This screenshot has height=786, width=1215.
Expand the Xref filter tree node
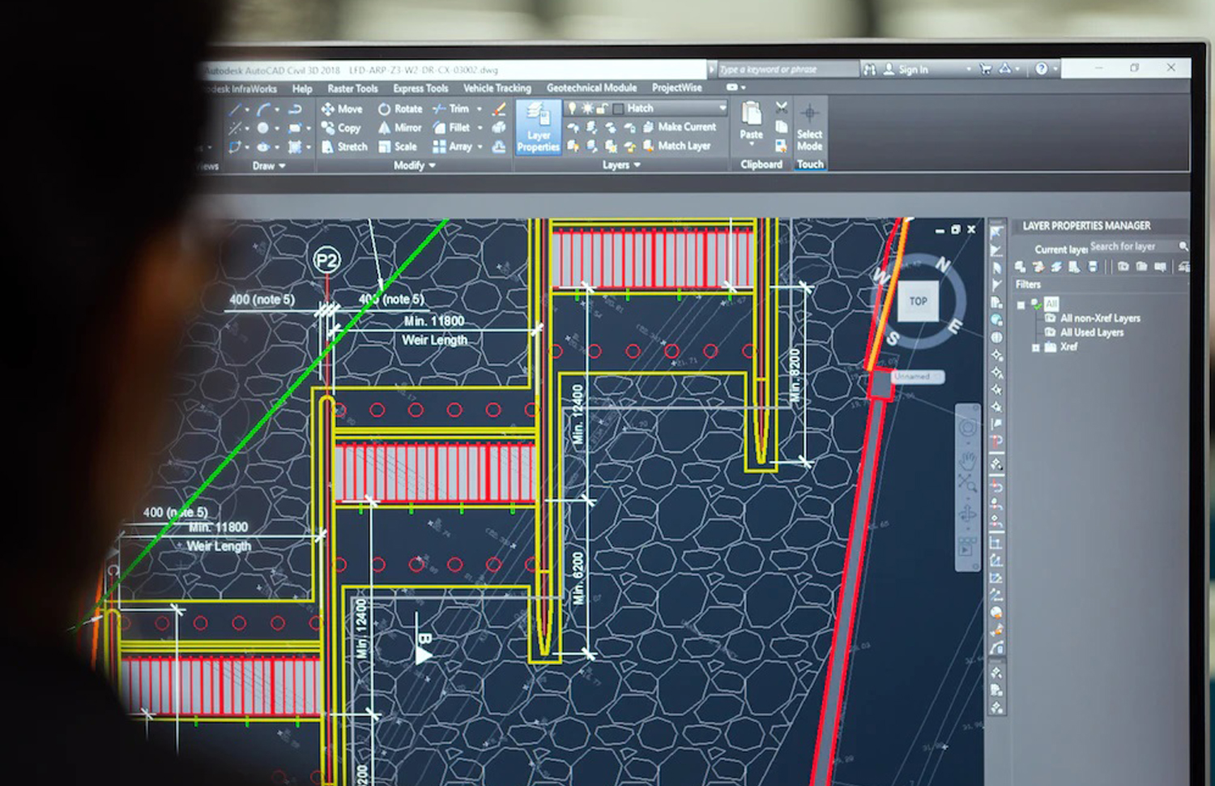pos(1035,347)
